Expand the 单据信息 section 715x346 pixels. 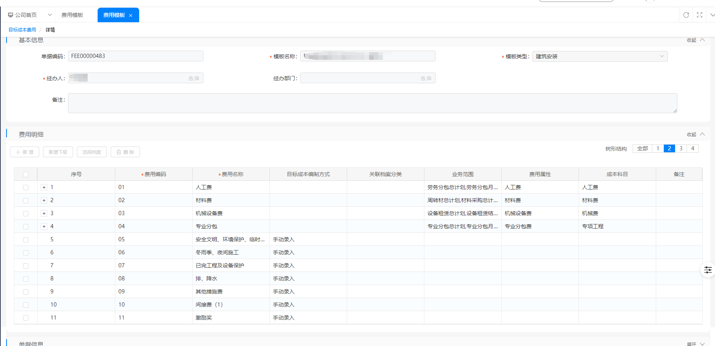pos(696,344)
